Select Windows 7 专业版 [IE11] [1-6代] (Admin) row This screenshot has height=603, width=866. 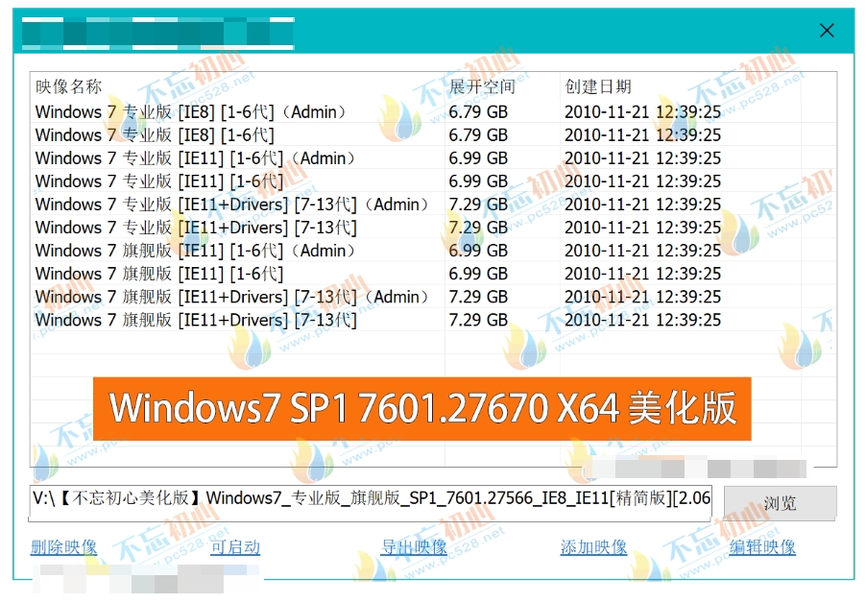pos(434,157)
